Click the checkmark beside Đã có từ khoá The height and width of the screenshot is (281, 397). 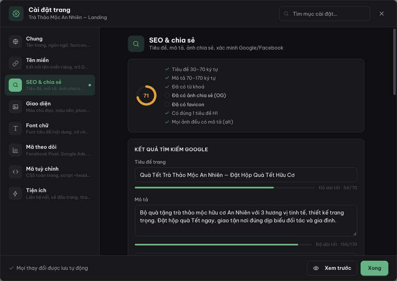click(167, 86)
